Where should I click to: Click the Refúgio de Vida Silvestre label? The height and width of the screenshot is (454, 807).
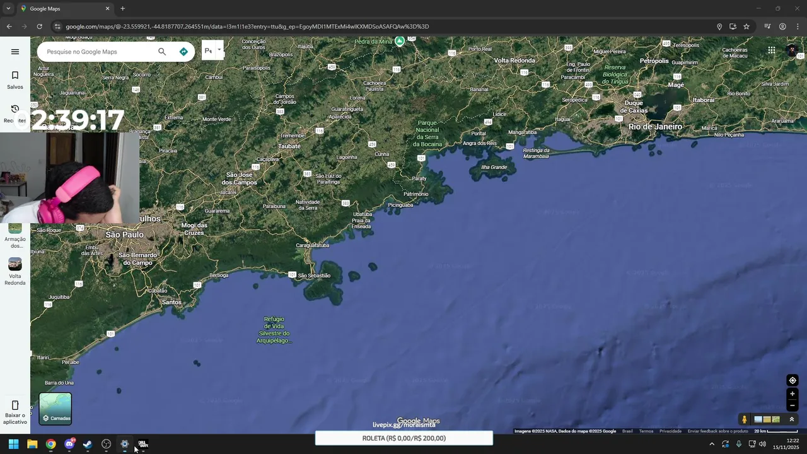point(274,330)
